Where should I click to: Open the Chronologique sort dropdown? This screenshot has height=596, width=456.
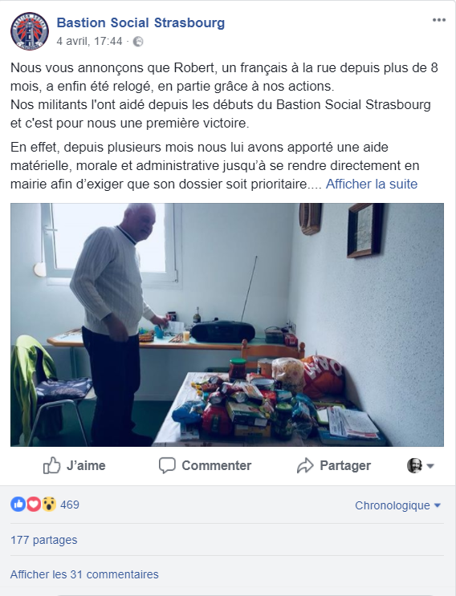click(x=397, y=505)
